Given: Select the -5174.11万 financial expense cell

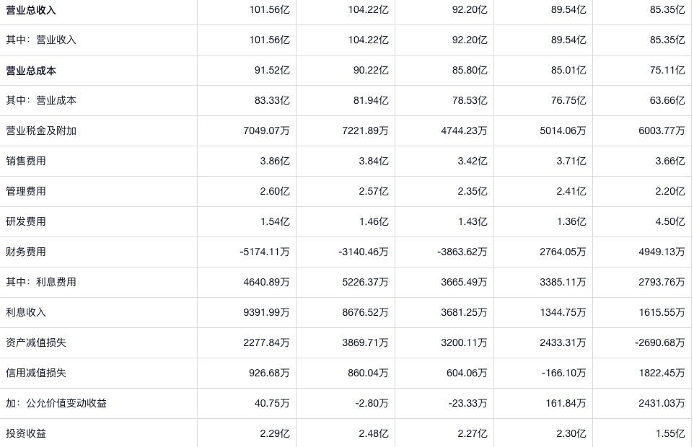Looking at the screenshot, I should click(x=264, y=252).
